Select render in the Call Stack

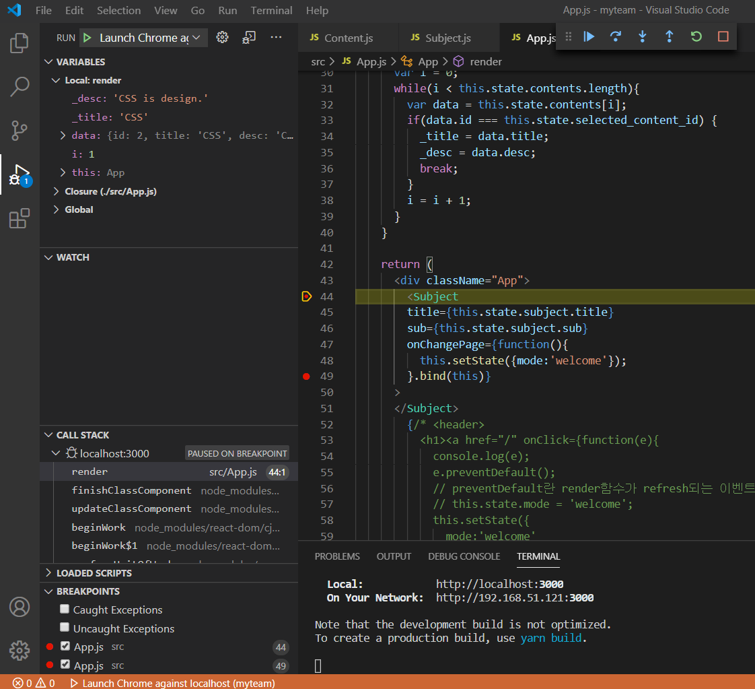[x=135, y=471]
